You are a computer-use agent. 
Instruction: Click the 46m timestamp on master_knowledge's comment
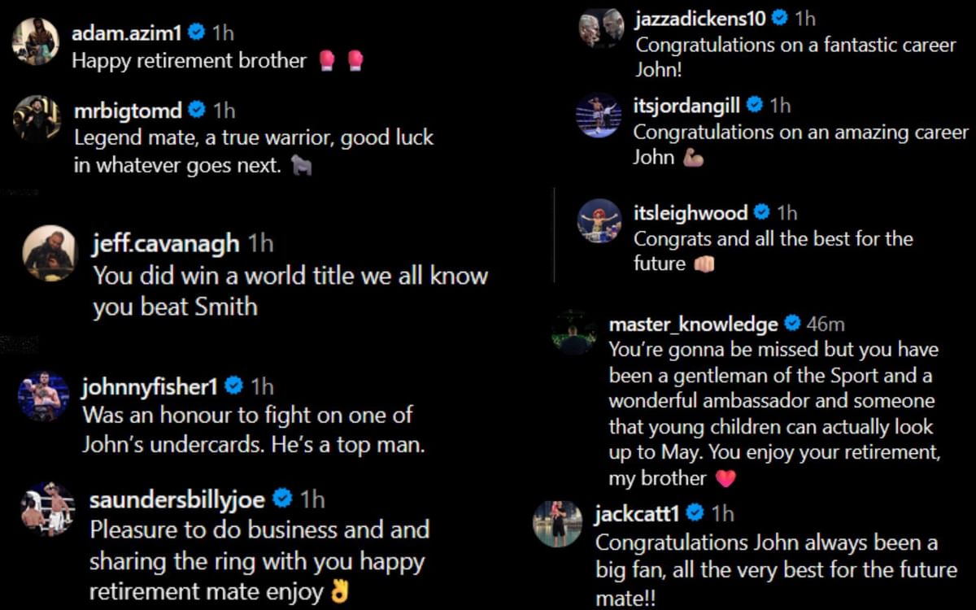click(x=826, y=323)
